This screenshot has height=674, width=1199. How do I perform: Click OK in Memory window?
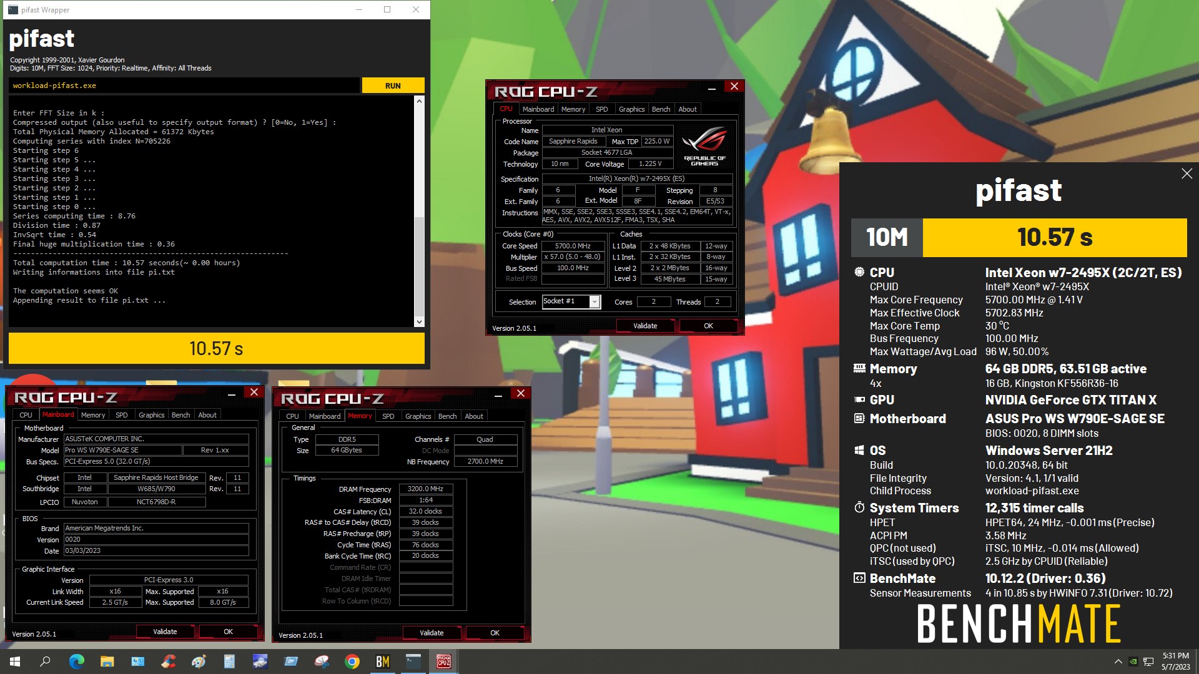[495, 633]
